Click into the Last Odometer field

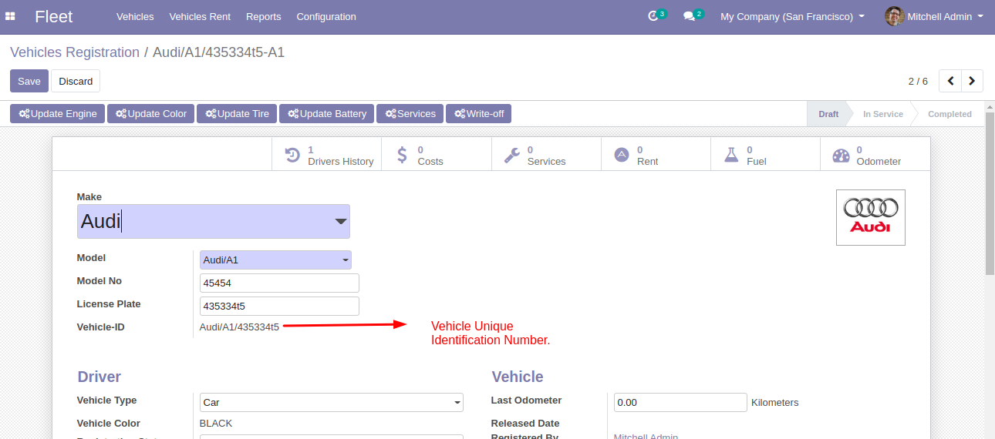[x=680, y=403]
